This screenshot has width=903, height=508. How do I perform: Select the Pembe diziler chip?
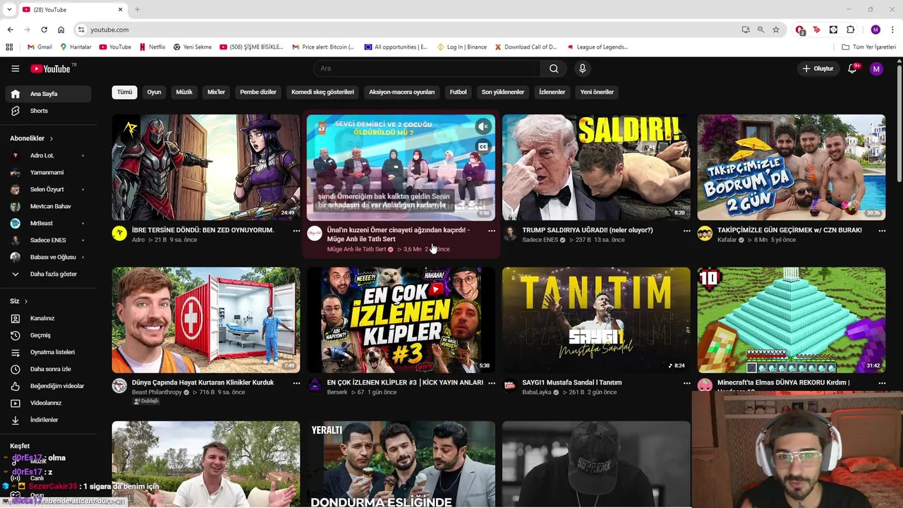tap(258, 92)
